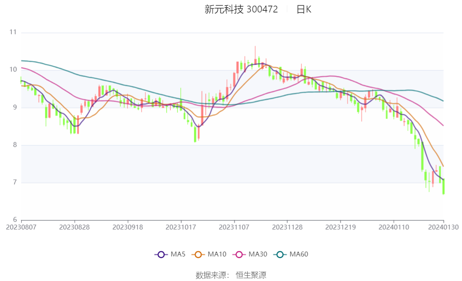Hide the MA30 line via its label
Screen dimensions: 462x281
(x=258, y=254)
